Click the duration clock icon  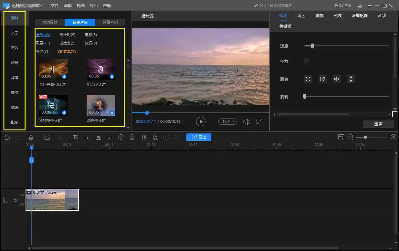[x=121, y=137]
